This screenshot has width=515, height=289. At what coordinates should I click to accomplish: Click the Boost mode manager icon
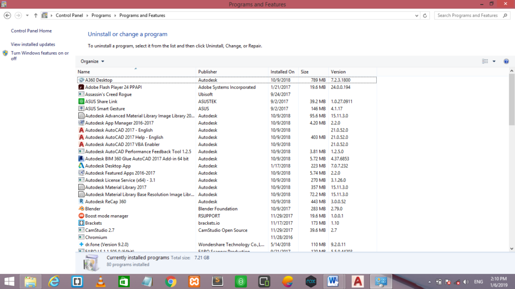[81, 216]
